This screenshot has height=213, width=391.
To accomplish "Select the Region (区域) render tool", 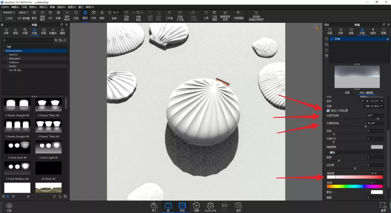I will (x=76, y=15).
